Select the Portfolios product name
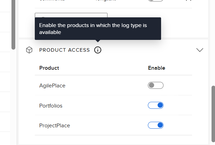The height and width of the screenshot is (145, 215). (51, 106)
